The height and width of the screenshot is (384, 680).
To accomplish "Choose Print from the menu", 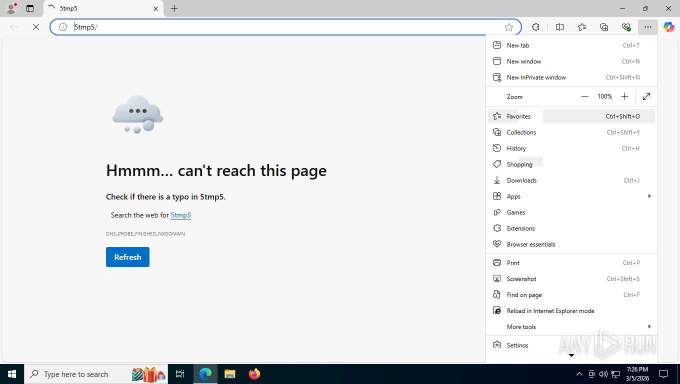I will (x=571, y=263).
